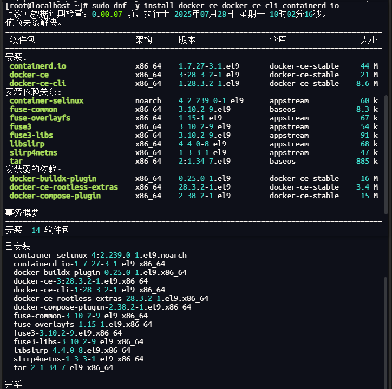Click the date "2025年07月28日"

(x=204, y=14)
